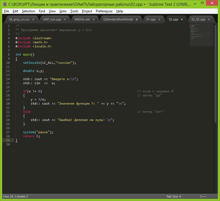Viewport: 220px width, 201px height.
Task: Click the vertical scrollbar thumb
Action: (216, 74)
